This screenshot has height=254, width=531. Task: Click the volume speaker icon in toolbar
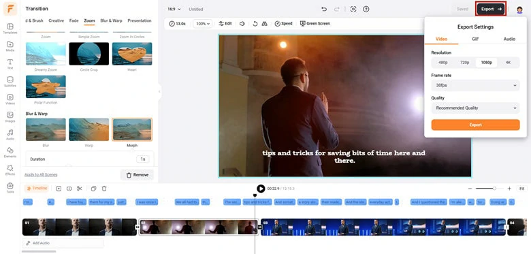[242, 24]
